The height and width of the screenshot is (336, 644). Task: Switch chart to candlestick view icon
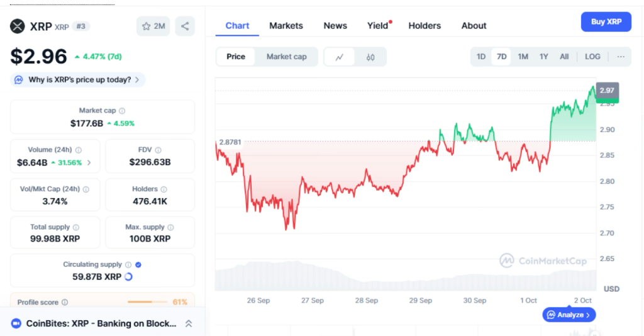pos(370,57)
